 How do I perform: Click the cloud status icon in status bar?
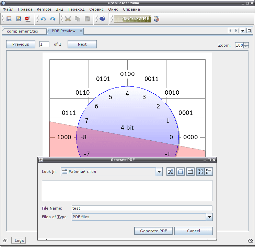[251, 241]
